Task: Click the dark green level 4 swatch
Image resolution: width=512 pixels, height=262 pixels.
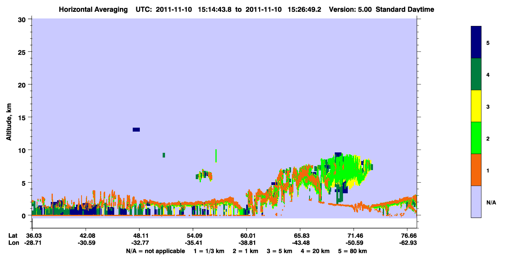Action: click(476, 74)
